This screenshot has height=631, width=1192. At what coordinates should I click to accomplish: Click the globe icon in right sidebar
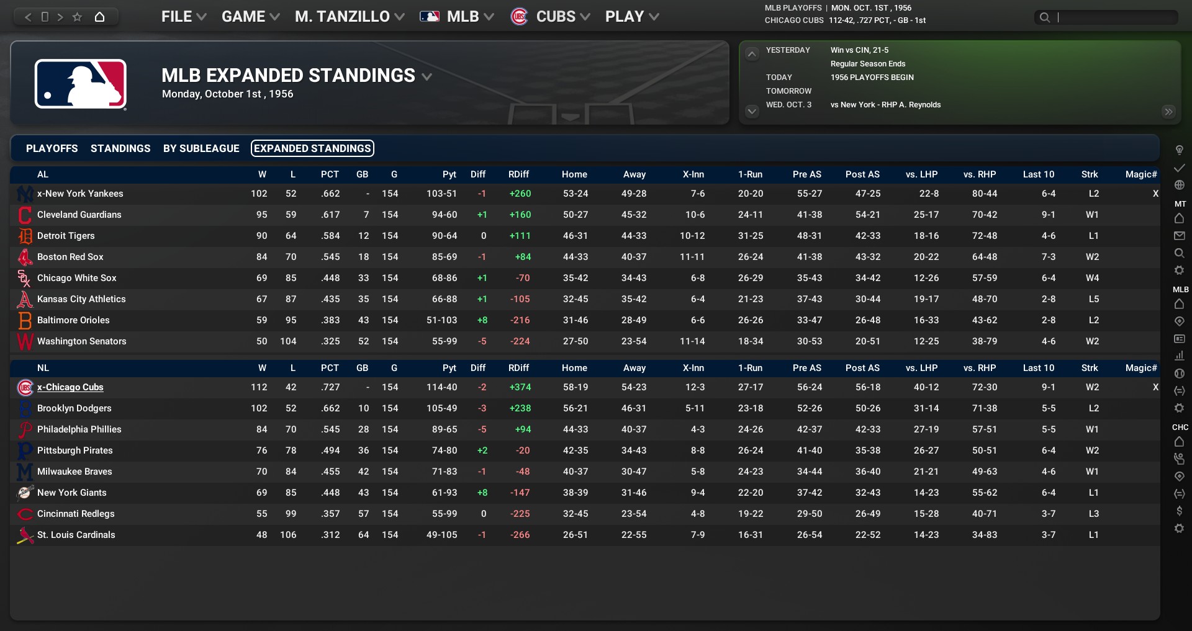coord(1179,185)
